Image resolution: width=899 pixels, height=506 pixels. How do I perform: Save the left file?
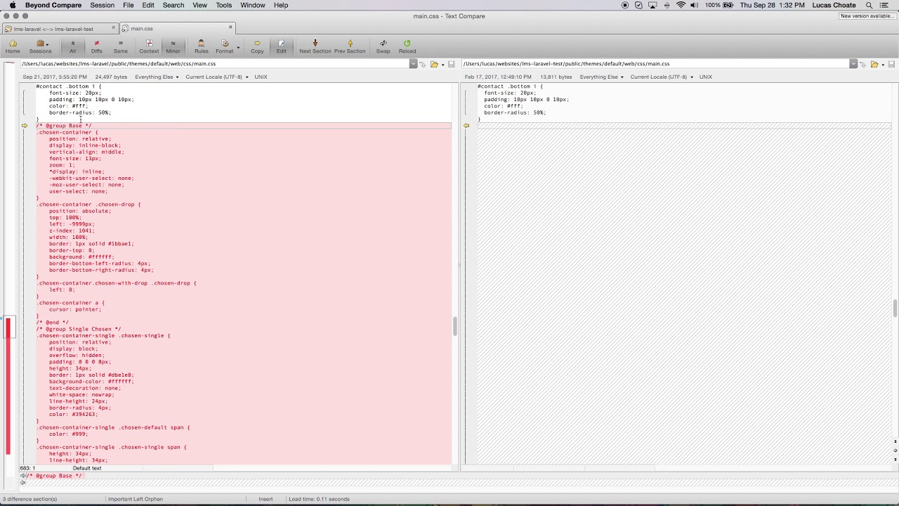[451, 64]
